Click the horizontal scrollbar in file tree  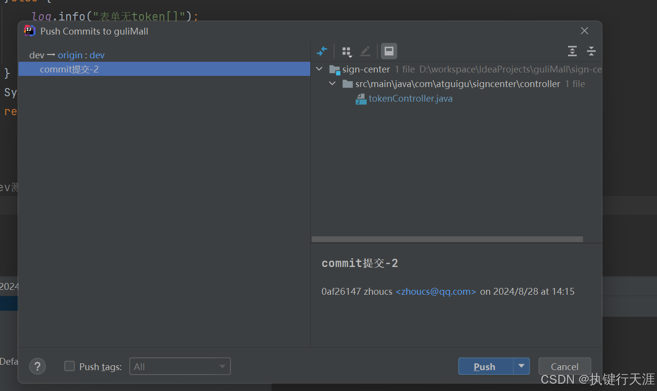click(x=446, y=239)
